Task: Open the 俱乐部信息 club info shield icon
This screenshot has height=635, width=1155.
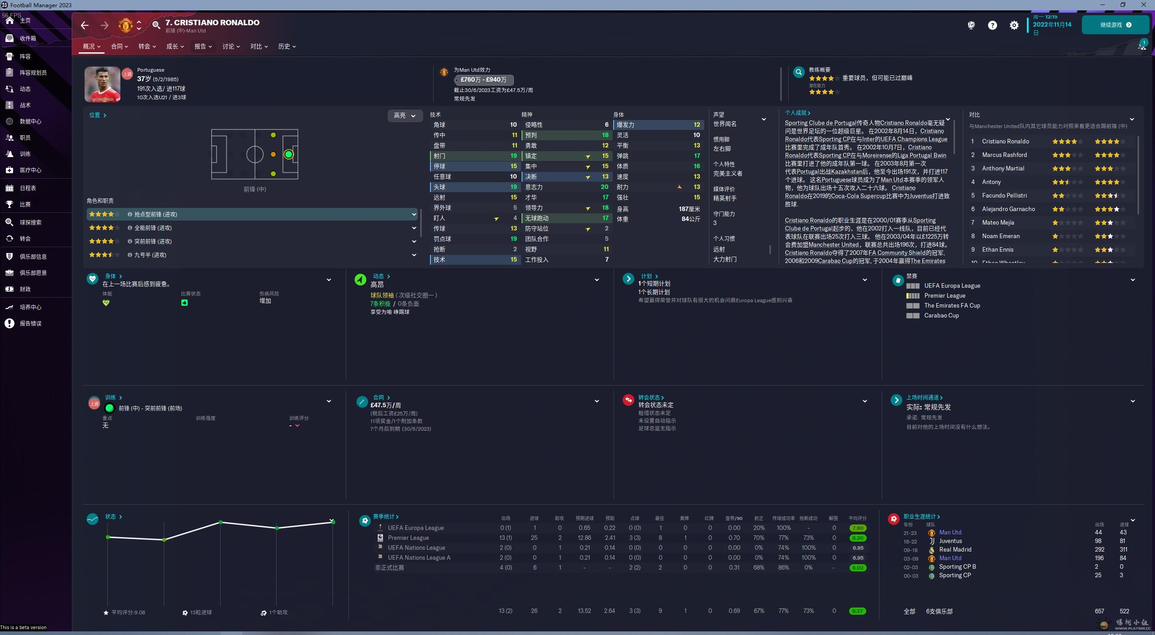Action: pyautogui.click(x=9, y=257)
